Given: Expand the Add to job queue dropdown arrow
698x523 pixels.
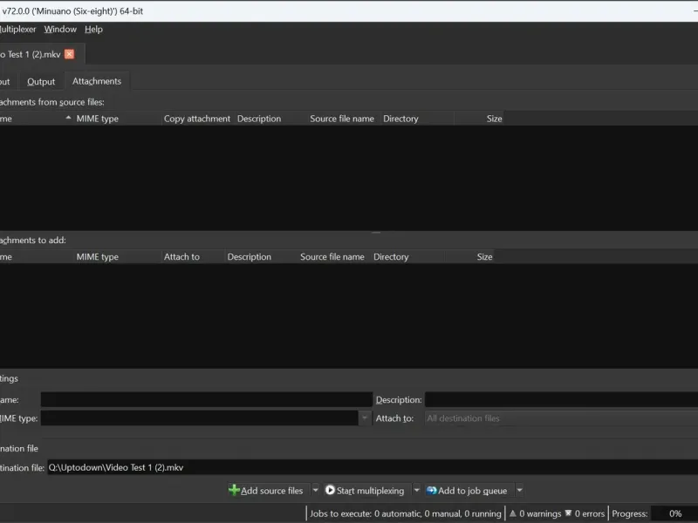Looking at the screenshot, I should click(519, 490).
